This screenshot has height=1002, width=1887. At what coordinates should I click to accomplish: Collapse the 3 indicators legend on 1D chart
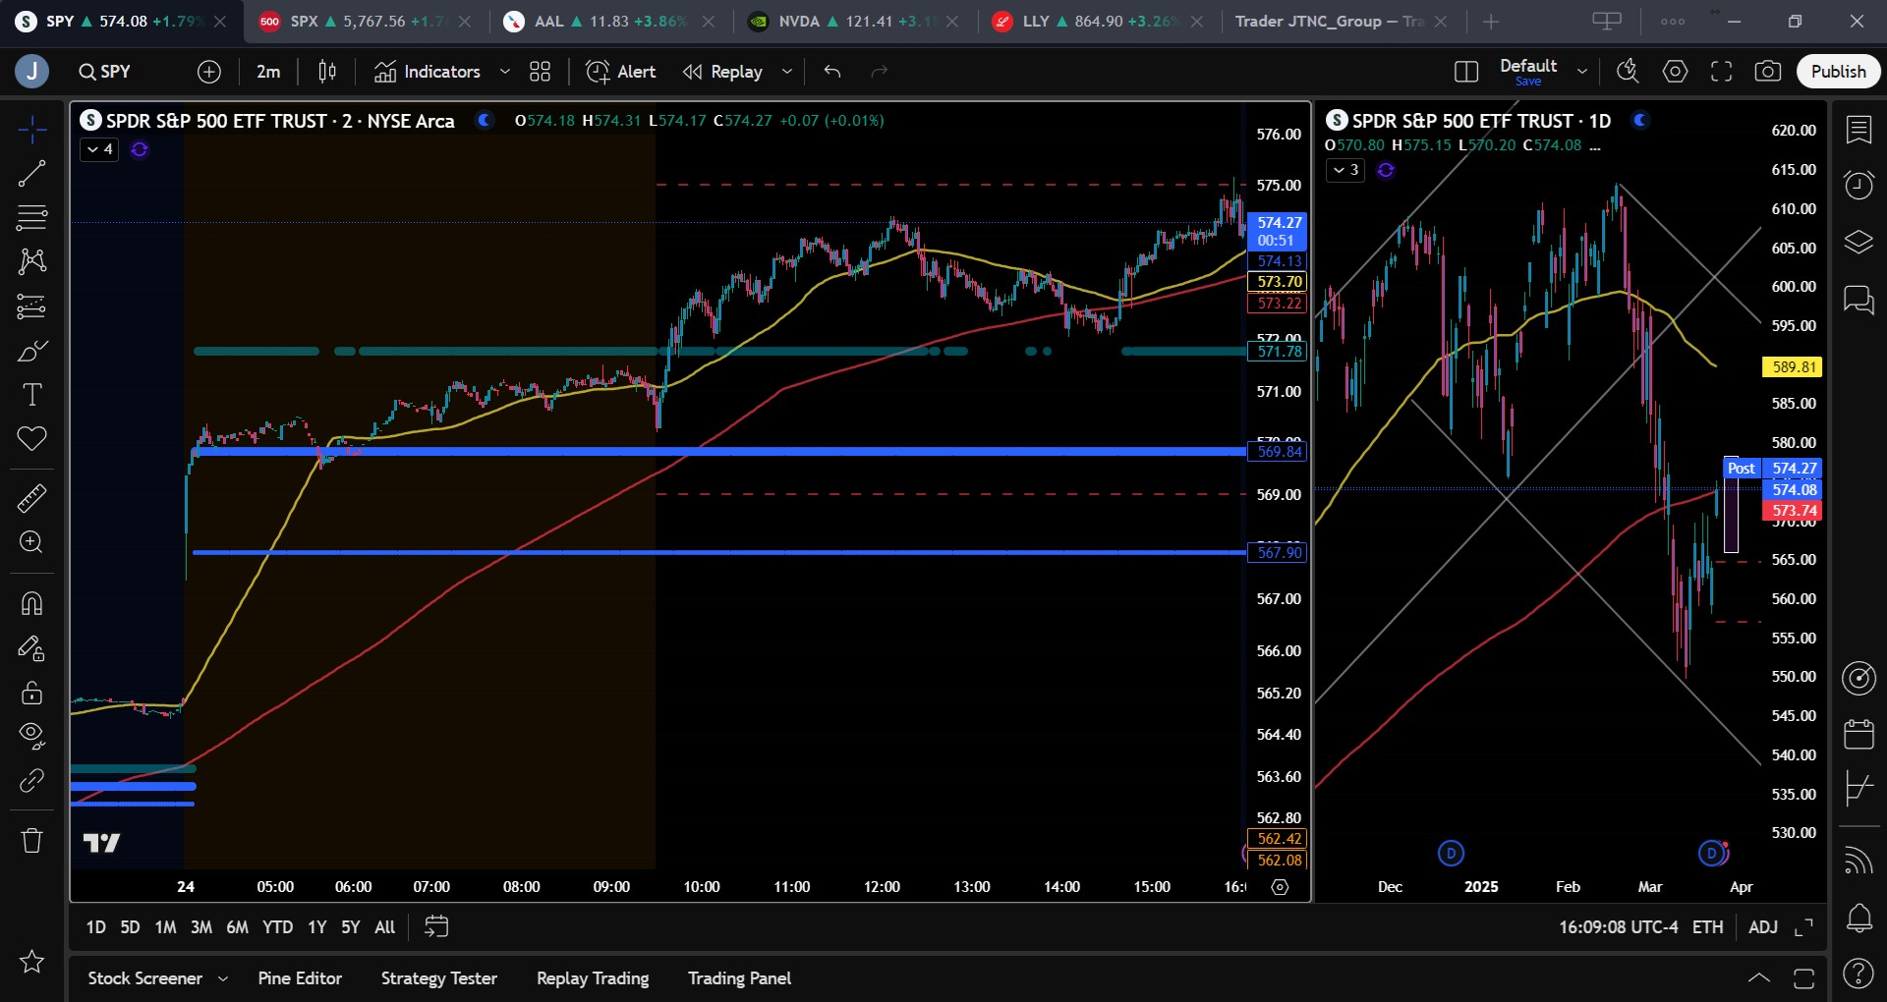[1345, 170]
